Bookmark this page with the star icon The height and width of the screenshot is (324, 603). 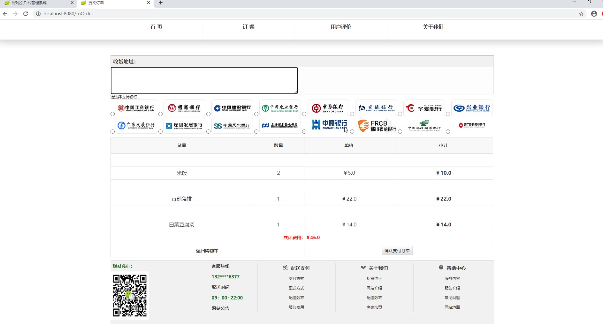coord(581,14)
